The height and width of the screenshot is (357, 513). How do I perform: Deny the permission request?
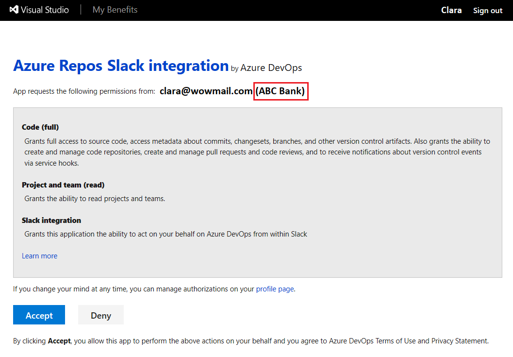(101, 315)
